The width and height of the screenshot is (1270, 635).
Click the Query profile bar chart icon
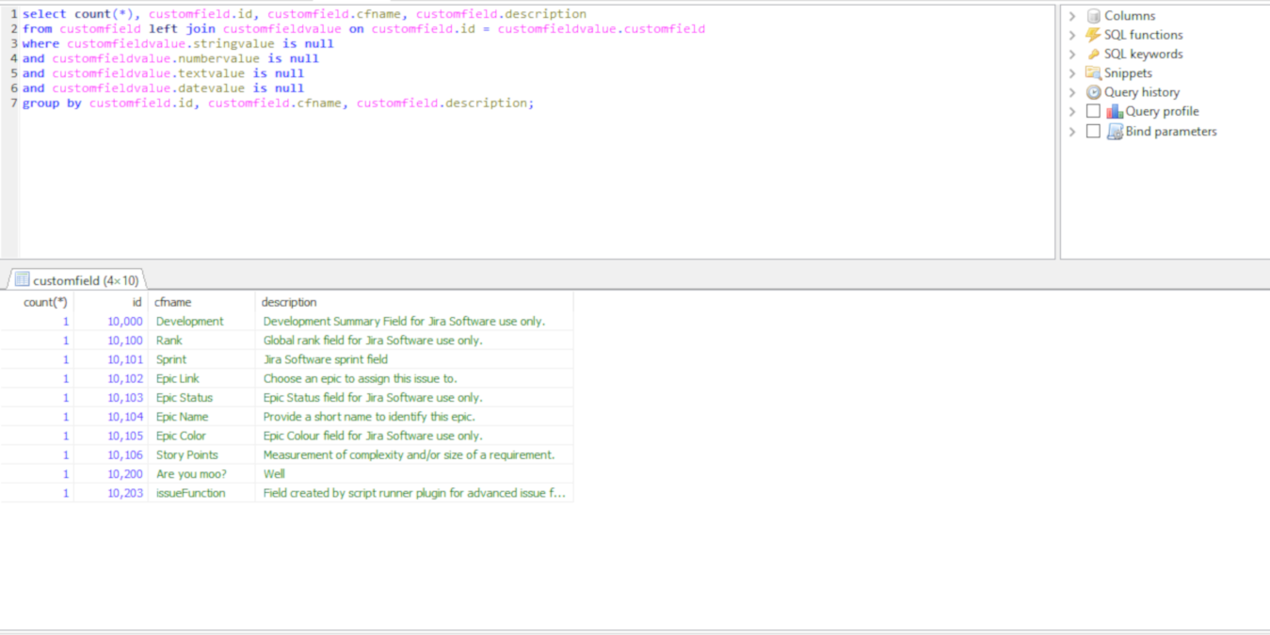click(x=1115, y=112)
